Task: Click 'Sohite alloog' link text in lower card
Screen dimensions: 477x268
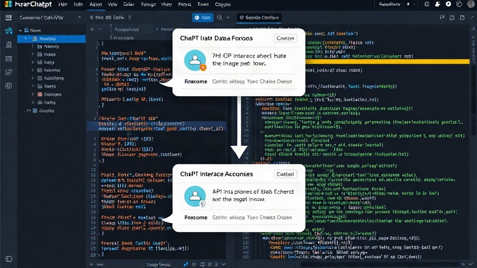Action: (228, 217)
